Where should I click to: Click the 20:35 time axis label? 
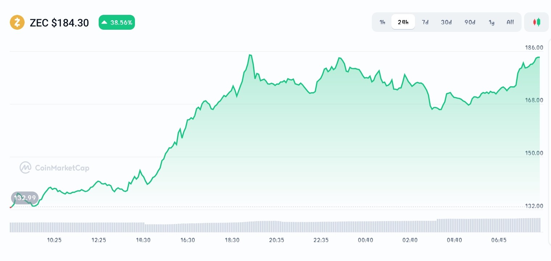click(x=276, y=240)
